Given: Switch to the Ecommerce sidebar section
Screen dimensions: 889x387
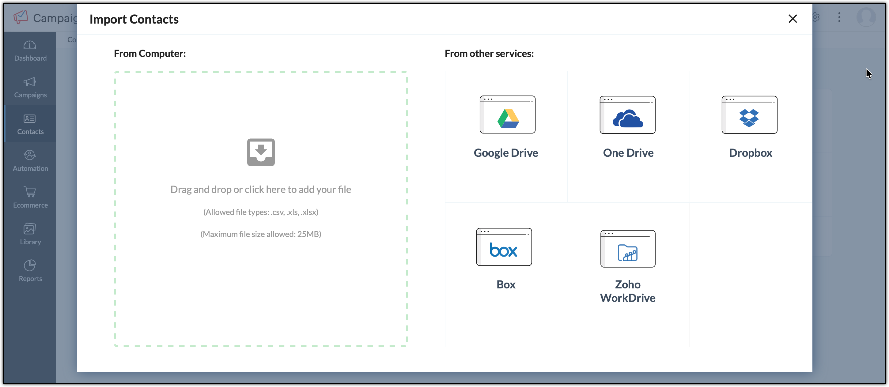Looking at the screenshot, I should 30,198.
